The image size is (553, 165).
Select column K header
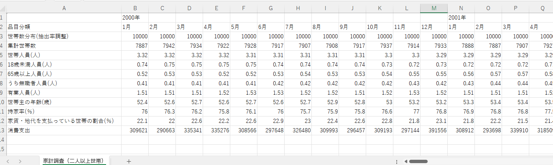[380, 8]
